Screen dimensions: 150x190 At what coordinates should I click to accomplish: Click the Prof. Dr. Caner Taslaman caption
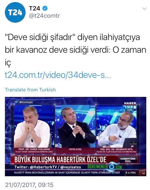coord(34,150)
